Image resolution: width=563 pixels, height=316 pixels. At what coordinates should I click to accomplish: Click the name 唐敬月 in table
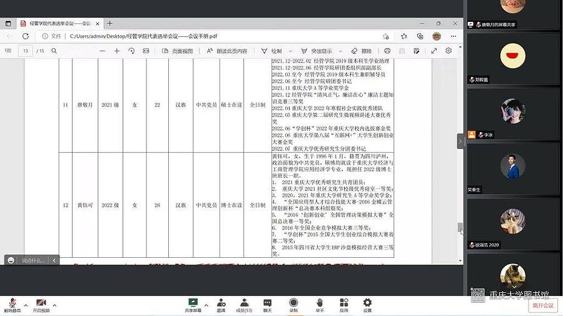(x=85, y=105)
